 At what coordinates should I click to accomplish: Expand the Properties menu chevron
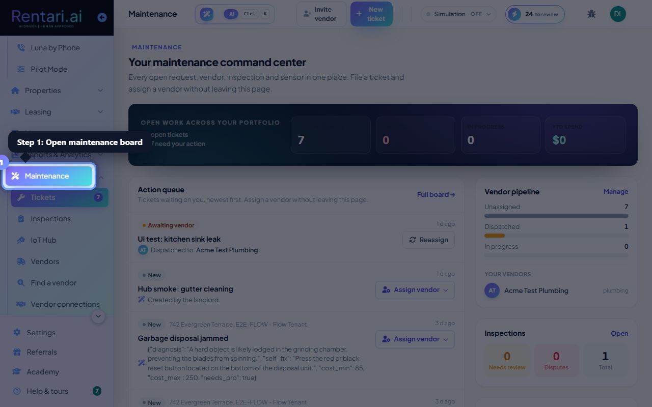point(100,91)
